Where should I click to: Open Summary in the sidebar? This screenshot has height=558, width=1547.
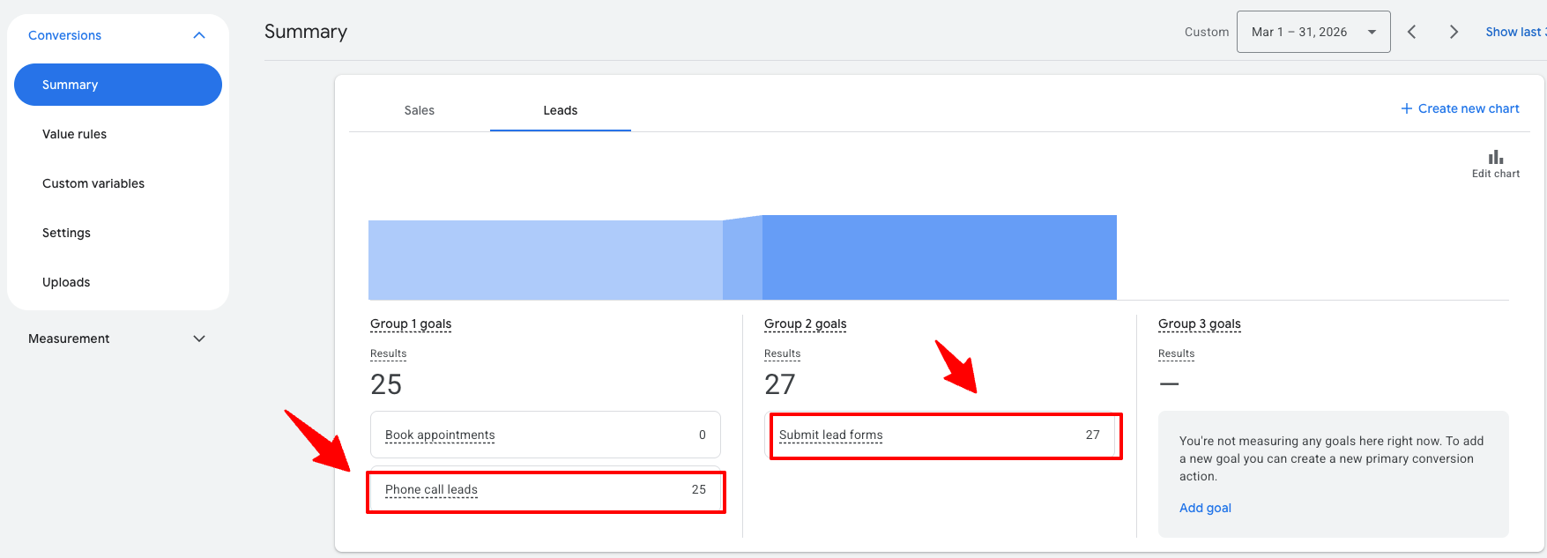click(118, 85)
